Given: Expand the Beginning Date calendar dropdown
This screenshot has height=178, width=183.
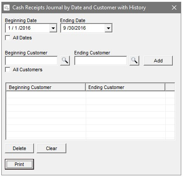Looking at the screenshot, I should coord(53,28).
